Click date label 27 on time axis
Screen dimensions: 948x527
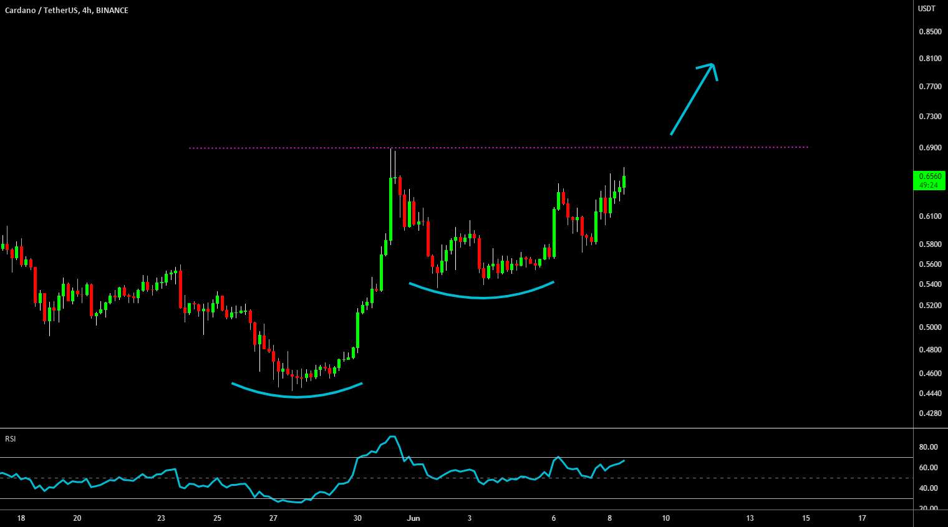tap(273, 518)
